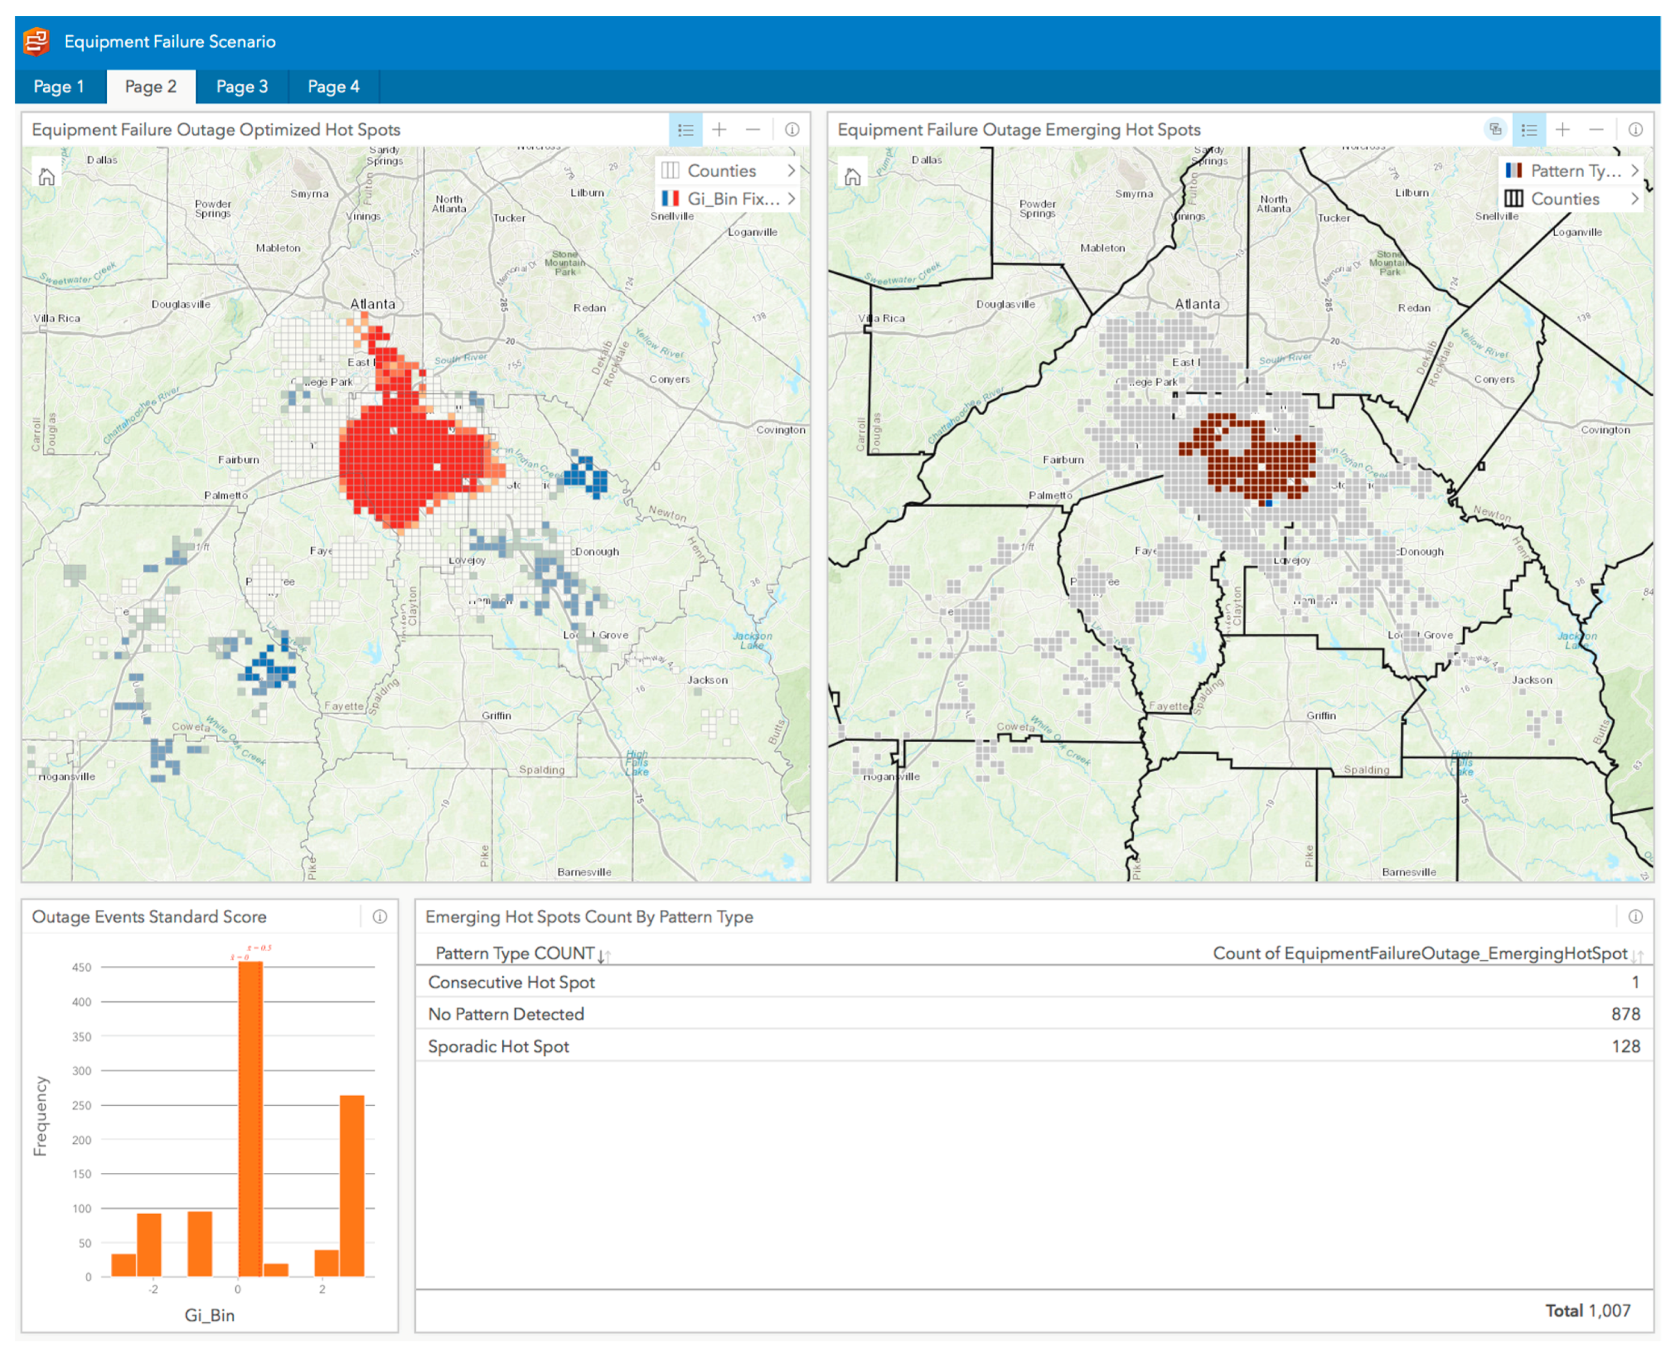Screen dimensions: 1670x1346
Task: Switch to the Page 1 tab
Action: coord(59,87)
